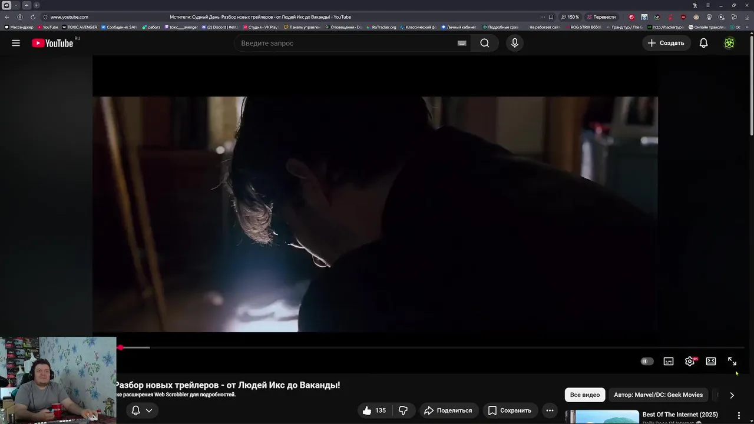Select "Автор: Marvel/DC: Geek Movies" chip

[x=658, y=395]
